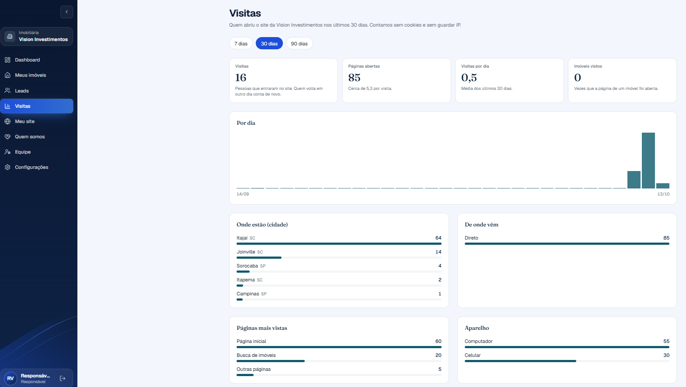686x387 pixels.
Task: Click the globe icon beside Meu site
Action: tap(7, 121)
